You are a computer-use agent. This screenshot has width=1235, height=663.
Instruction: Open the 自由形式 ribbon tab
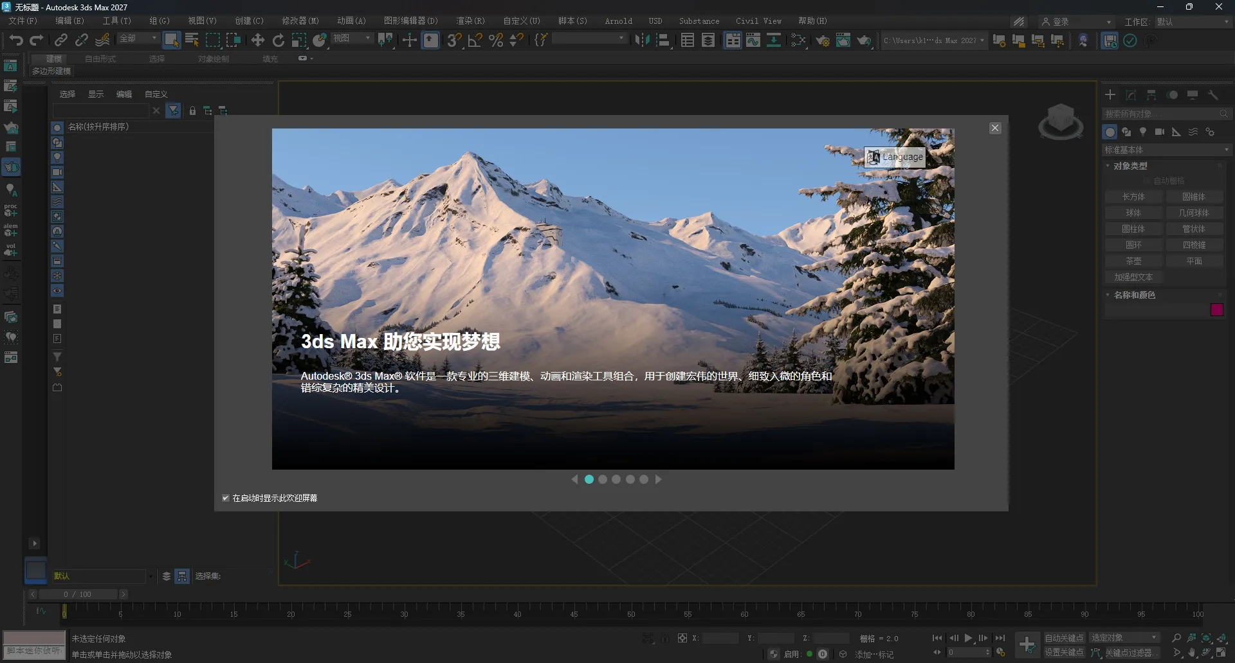pos(100,58)
